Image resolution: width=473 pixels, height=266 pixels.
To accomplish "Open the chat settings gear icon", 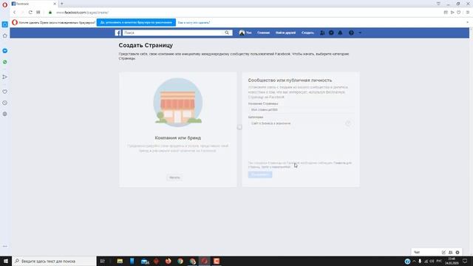I will pyautogui.click(x=457, y=252).
